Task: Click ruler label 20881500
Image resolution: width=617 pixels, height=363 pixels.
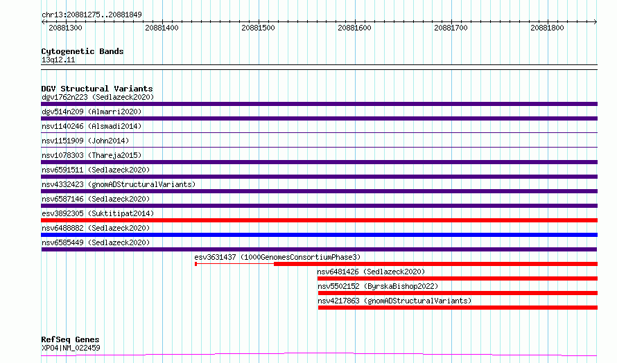Action: coord(258,28)
